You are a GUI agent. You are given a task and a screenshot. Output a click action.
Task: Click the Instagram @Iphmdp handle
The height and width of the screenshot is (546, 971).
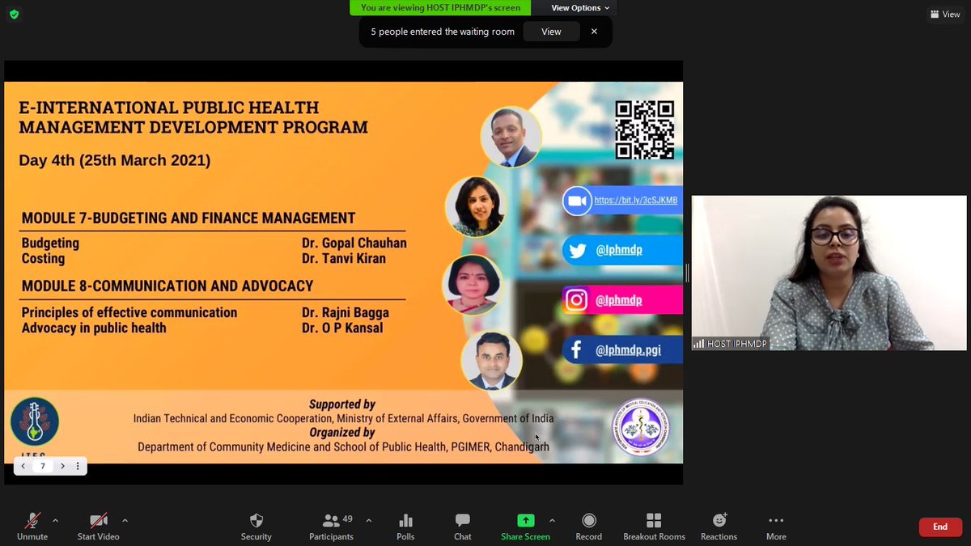pos(619,300)
